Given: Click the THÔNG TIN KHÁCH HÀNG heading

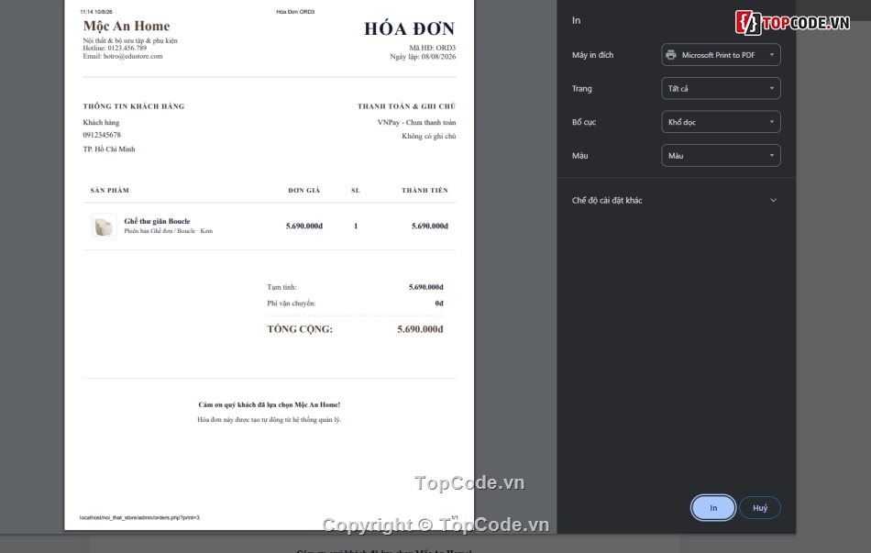Looking at the screenshot, I should coord(134,106).
